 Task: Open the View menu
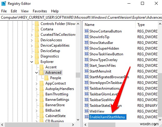point(25,11)
